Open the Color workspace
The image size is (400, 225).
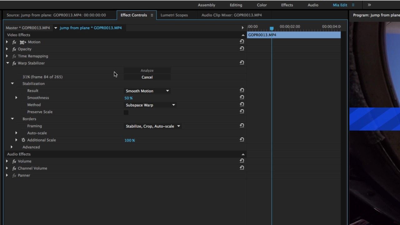point(262,5)
